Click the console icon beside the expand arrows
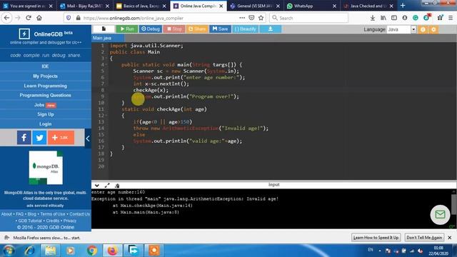This screenshot has height=257, width=457. 117,186
